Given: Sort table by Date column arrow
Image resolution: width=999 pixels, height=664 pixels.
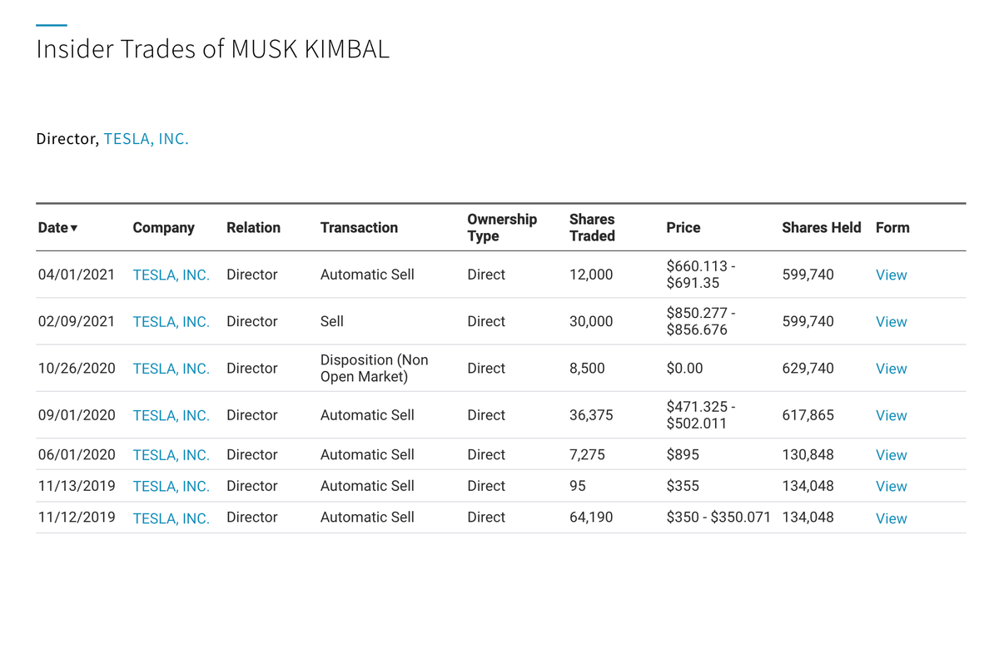Looking at the screenshot, I should coord(74,228).
